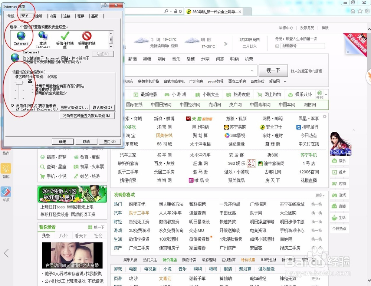This screenshot has width=371, height=286.
Task: Click the 取消 button in dialog
Action: 86,142
